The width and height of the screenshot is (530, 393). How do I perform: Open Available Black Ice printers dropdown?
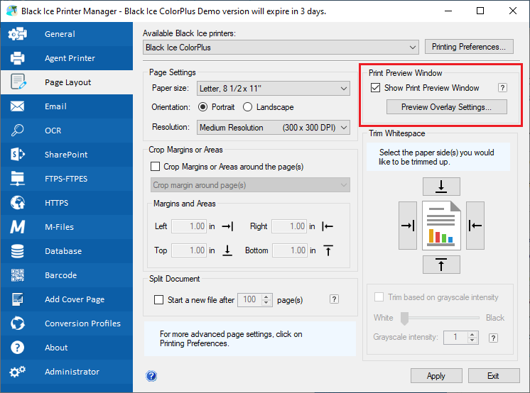(x=281, y=48)
